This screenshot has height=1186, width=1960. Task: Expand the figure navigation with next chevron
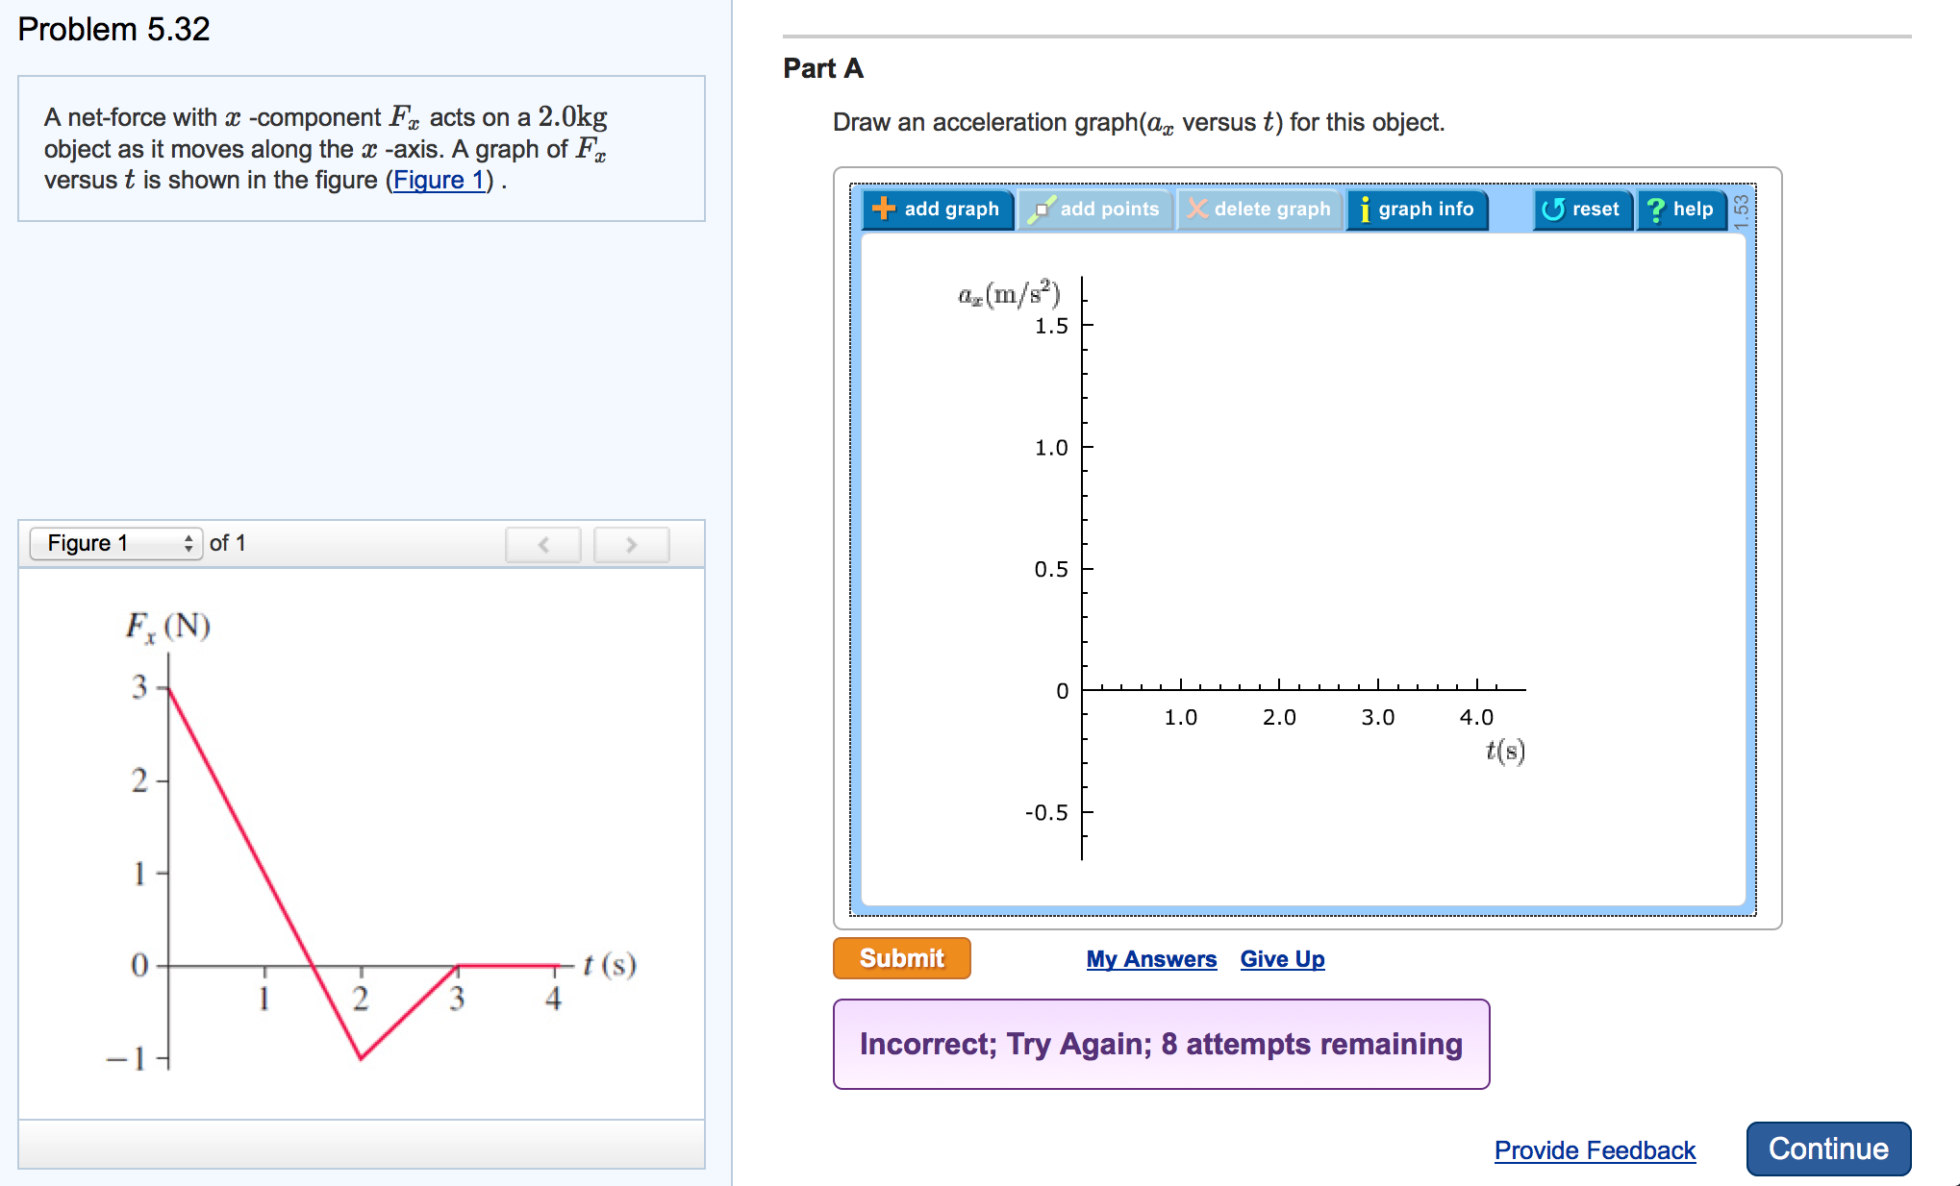[x=632, y=544]
